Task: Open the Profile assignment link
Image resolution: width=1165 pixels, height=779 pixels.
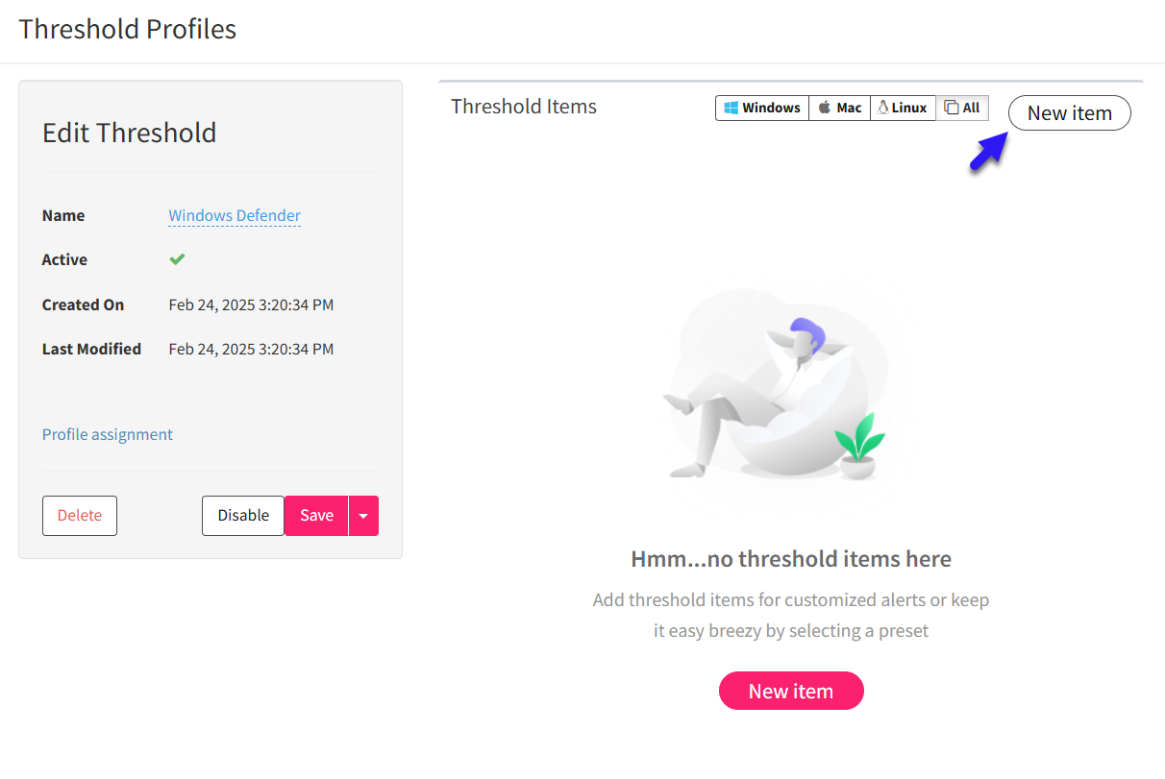Action: click(x=108, y=434)
